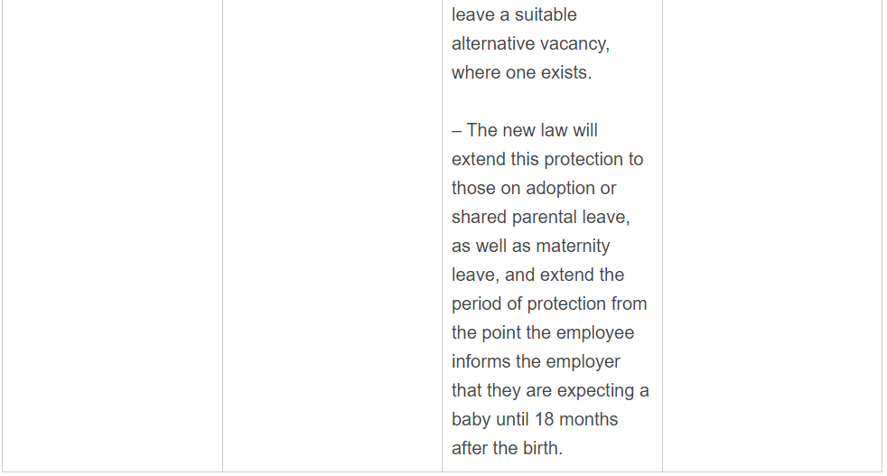This screenshot has height=476, width=887.
Task: Click the word 'baby'
Action: (471, 420)
